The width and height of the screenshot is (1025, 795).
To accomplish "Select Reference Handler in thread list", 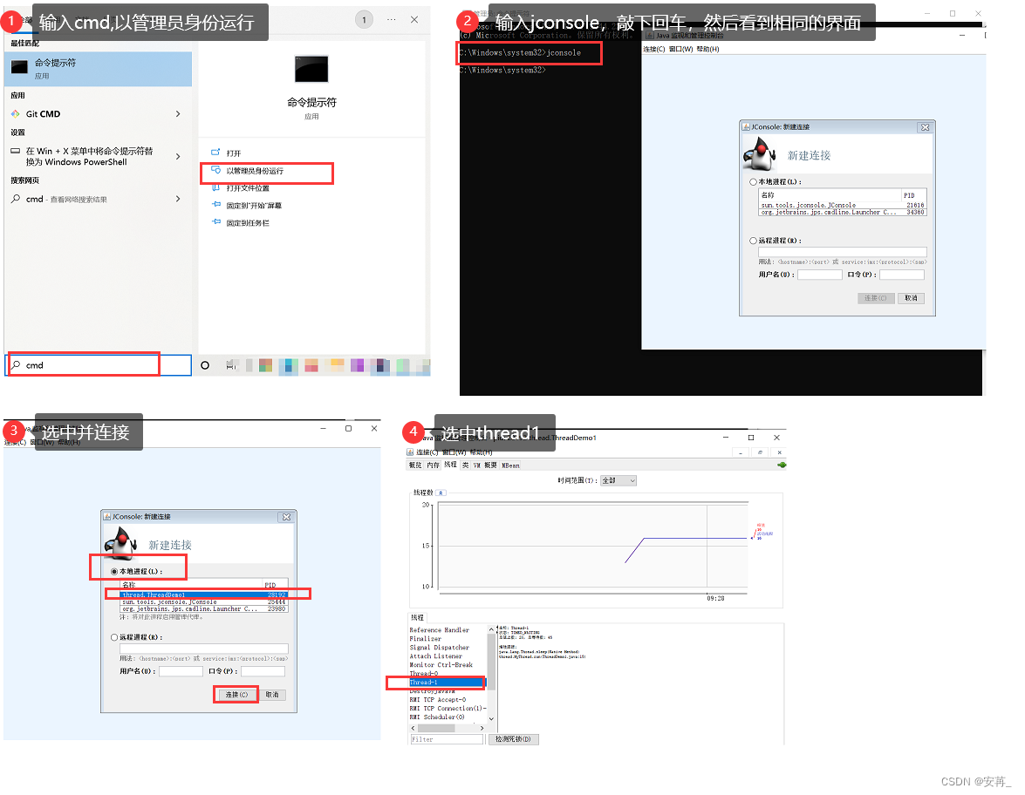I will (440, 630).
